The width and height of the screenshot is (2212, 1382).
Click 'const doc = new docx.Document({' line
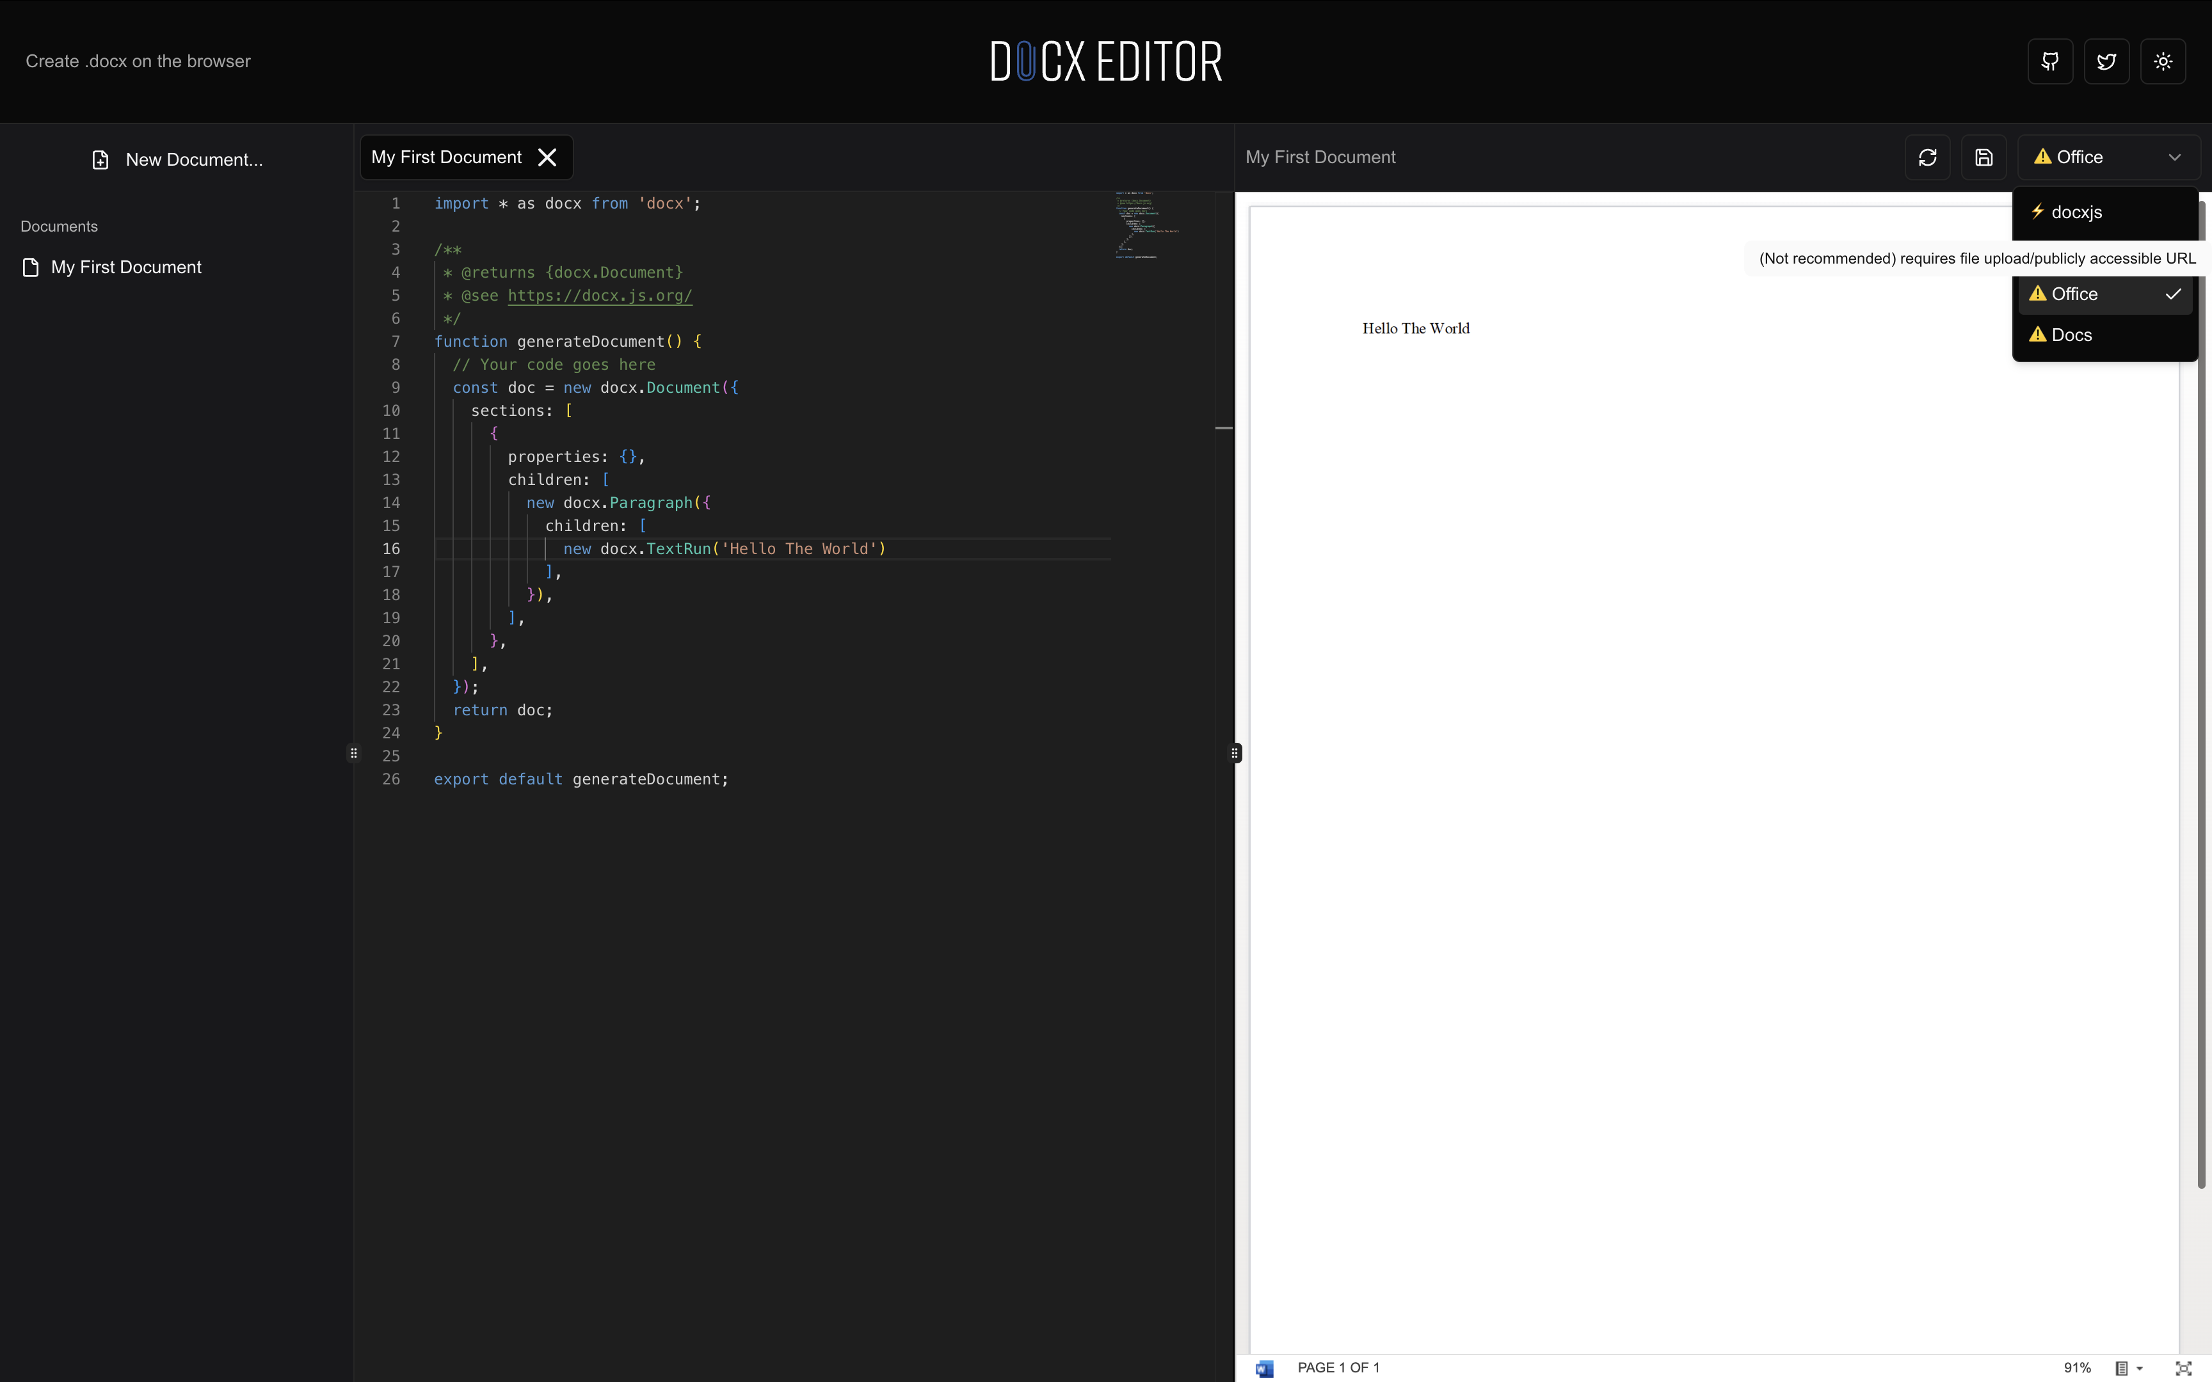[596, 388]
